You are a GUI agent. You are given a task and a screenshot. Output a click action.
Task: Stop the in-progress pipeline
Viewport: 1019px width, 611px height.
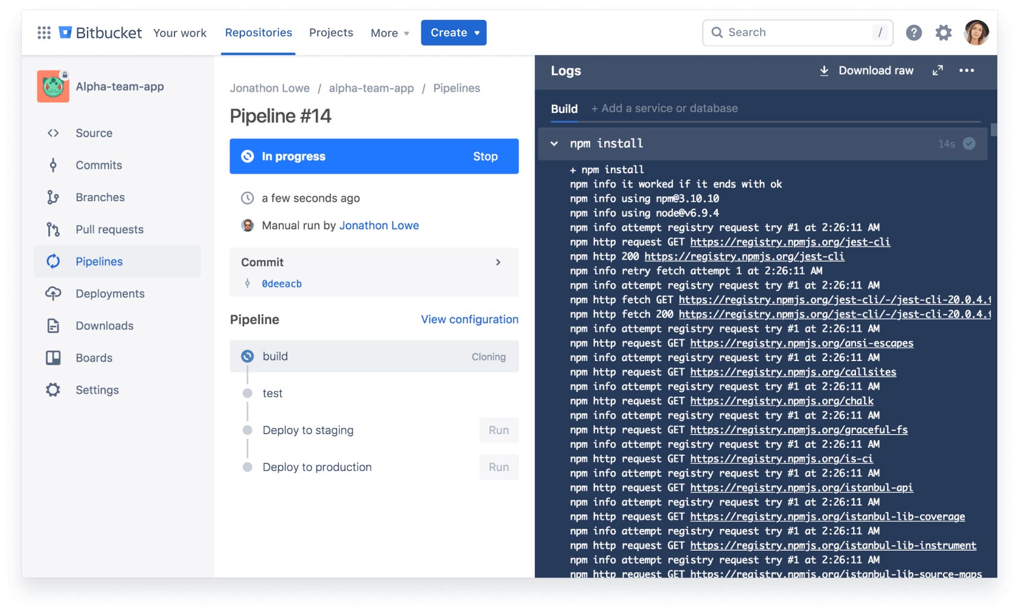485,156
